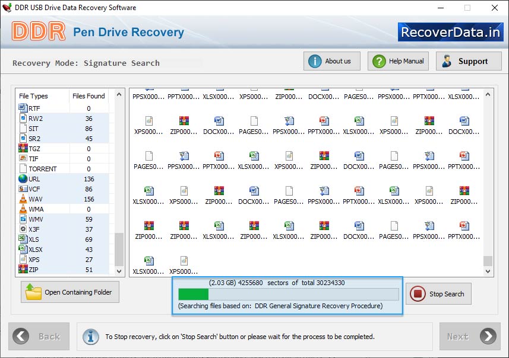Click the Recovery Mode: Signature Search label
The image size is (509, 358).
pos(86,63)
